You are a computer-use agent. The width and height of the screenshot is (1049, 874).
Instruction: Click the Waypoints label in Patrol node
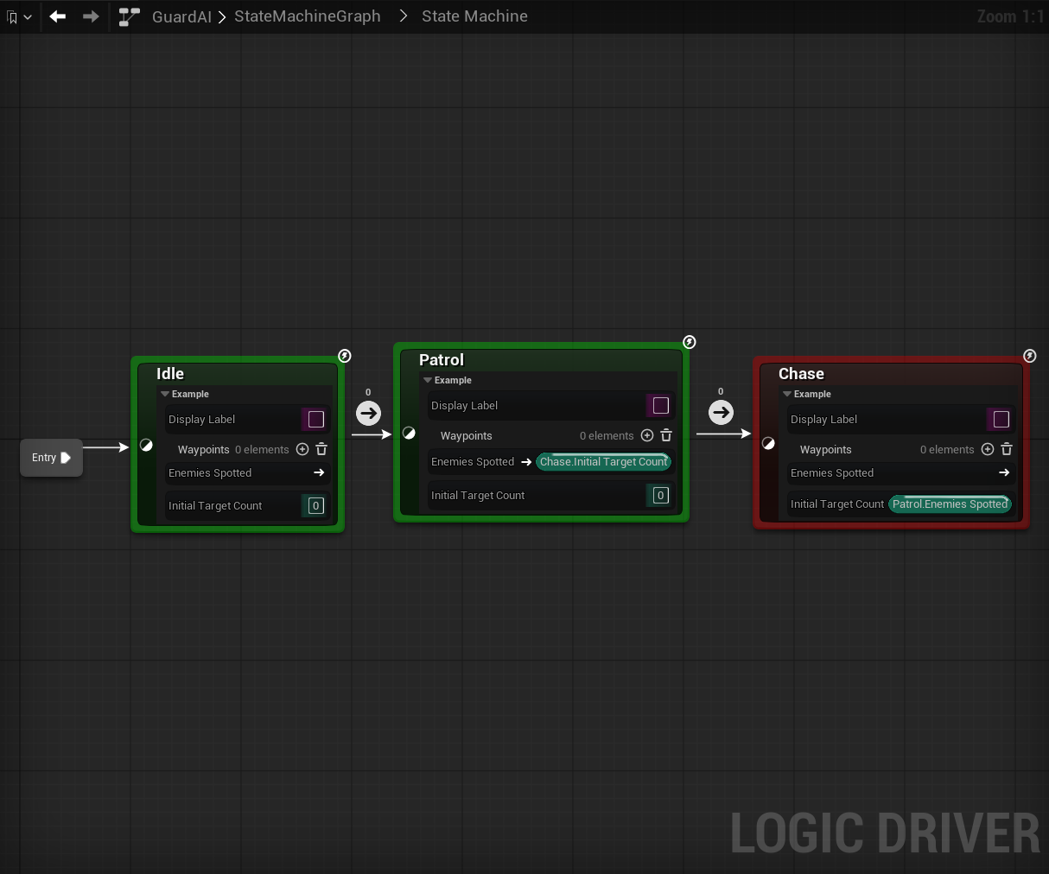tap(467, 436)
